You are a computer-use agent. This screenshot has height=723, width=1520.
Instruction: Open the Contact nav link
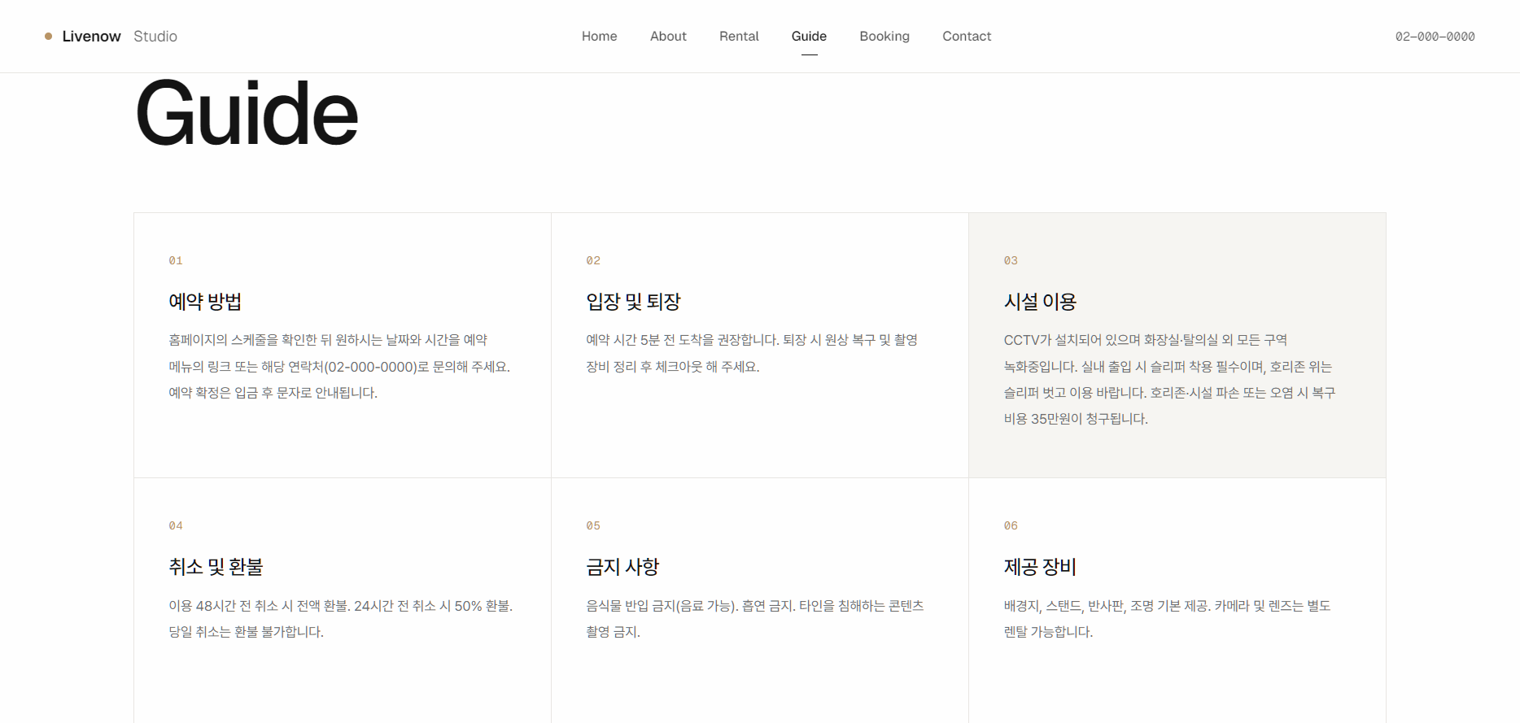tap(967, 37)
